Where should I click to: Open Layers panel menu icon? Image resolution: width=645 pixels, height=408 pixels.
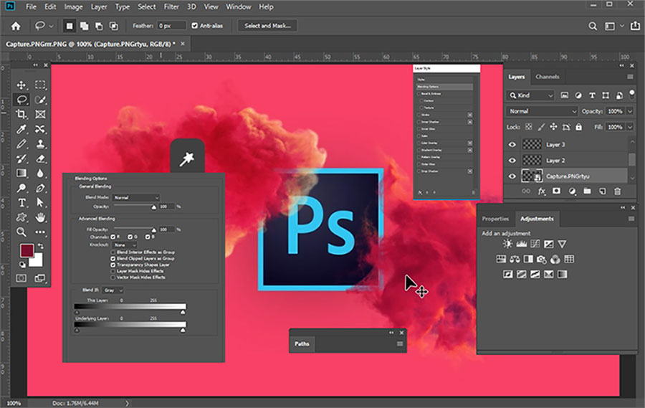(630, 77)
